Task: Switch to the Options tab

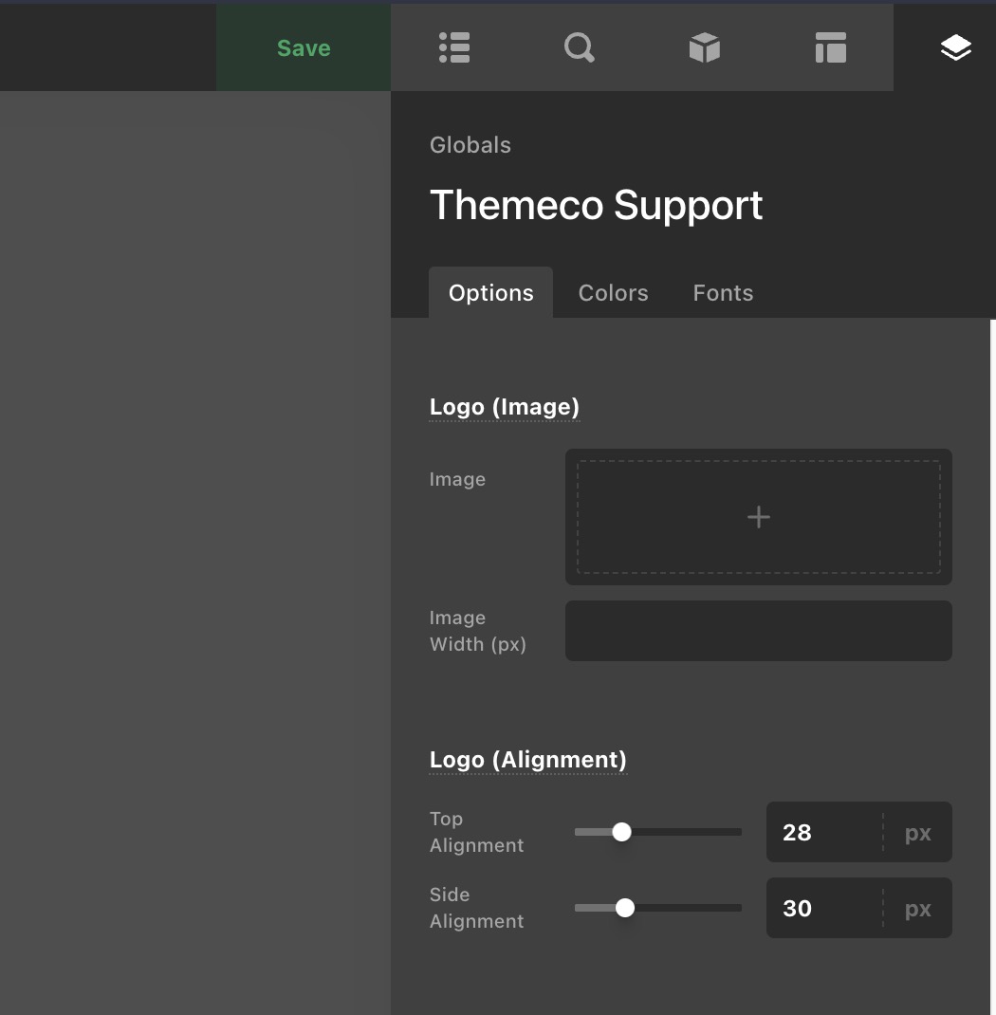Action: [x=490, y=293]
